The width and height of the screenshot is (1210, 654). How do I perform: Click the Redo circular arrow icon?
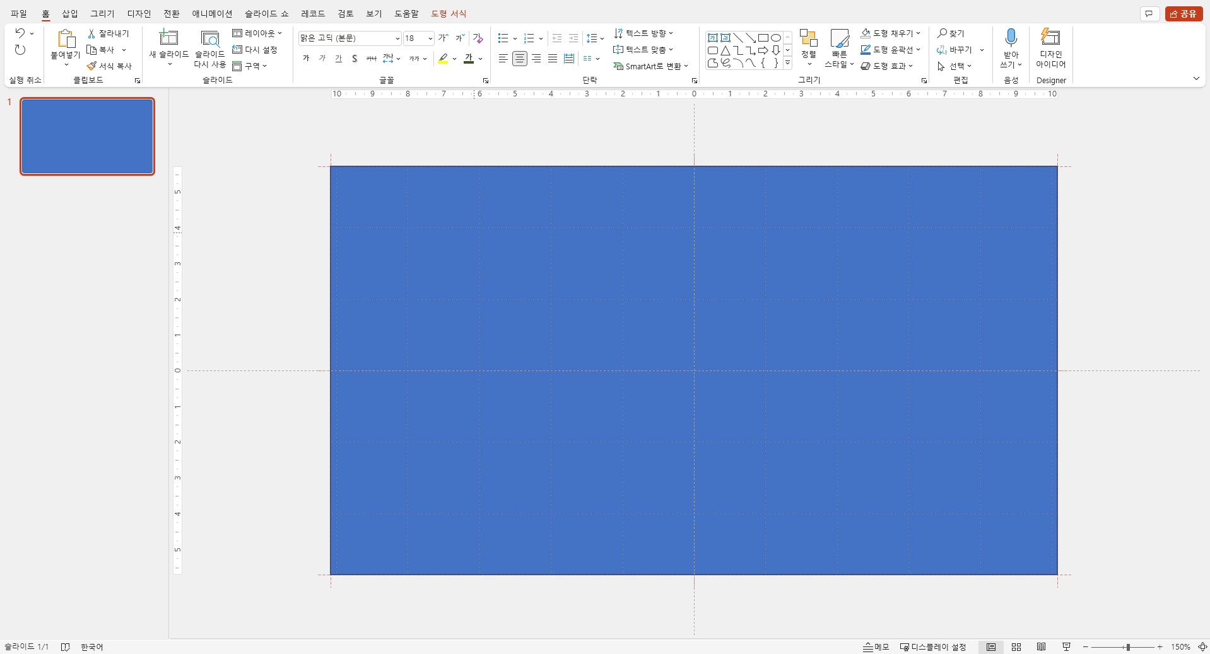(20, 50)
